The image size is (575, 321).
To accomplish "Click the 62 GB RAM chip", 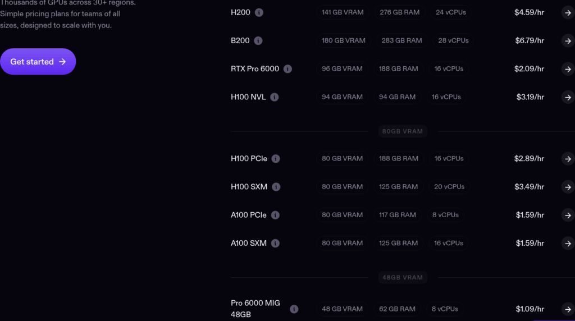I will pyautogui.click(x=397, y=309).
